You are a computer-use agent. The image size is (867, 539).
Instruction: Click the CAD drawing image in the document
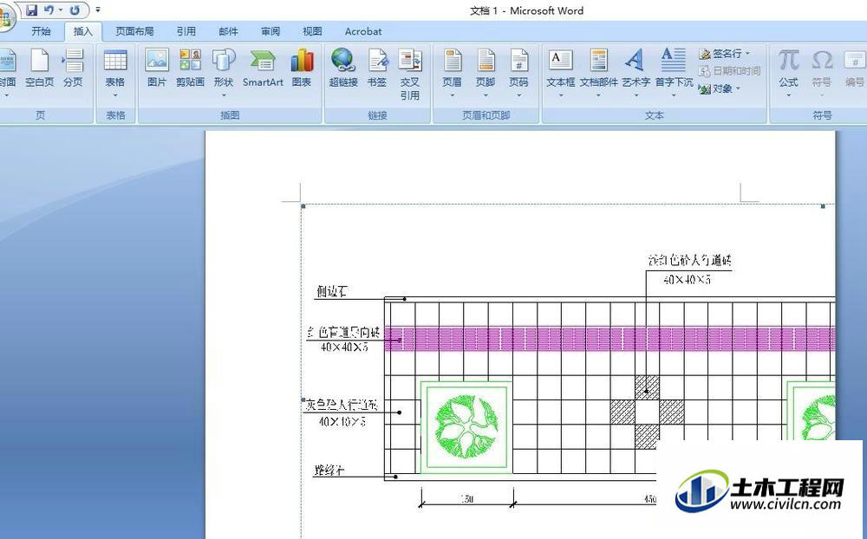tap(568, 372)
